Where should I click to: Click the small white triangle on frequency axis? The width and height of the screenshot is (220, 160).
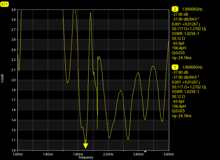[145, 151]
